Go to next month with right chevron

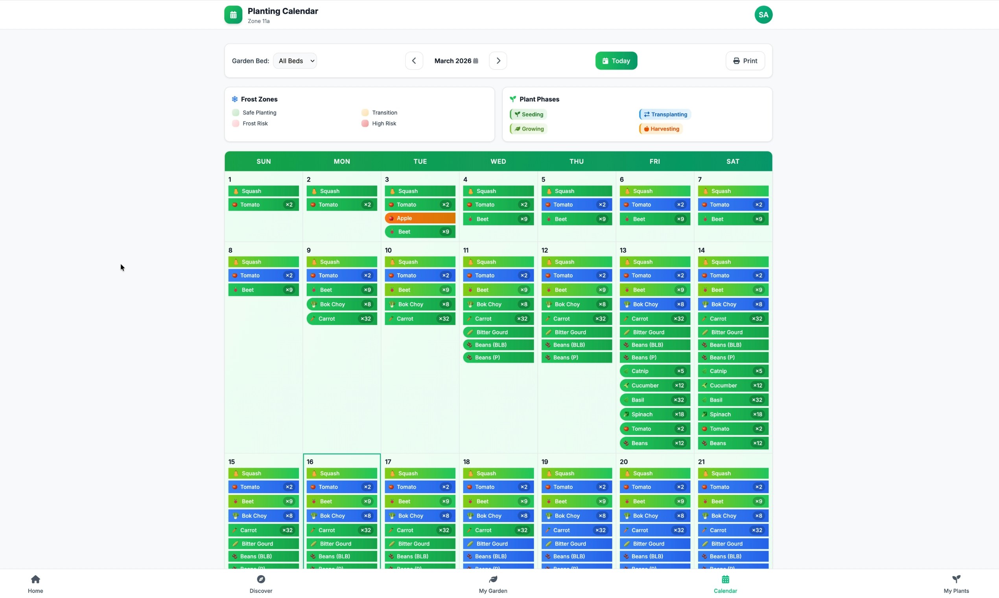498,61
